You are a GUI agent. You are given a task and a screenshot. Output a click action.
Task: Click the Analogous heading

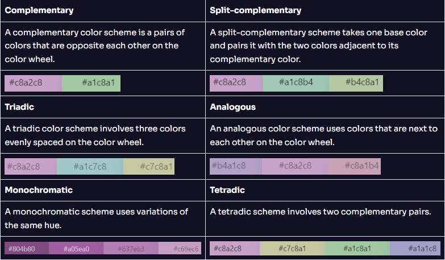pos(232,107)
